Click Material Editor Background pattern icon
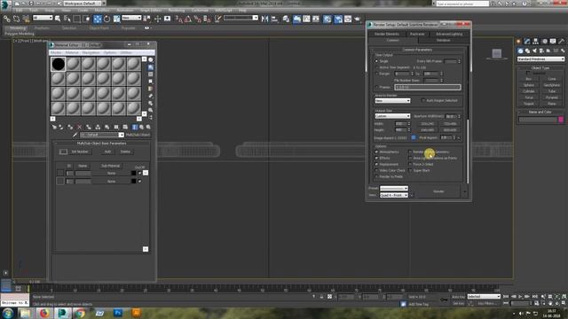 tap(151, 74)
